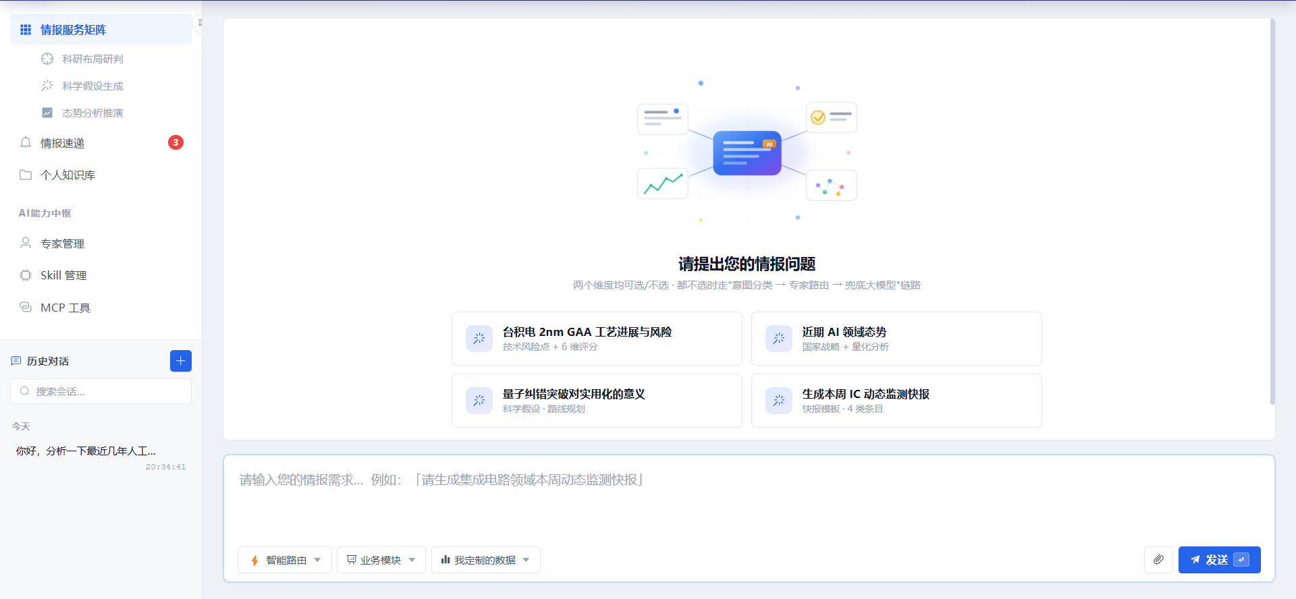
Task: Click the 请提出您的情报问题 heading
Action: pyautogui.click(x=747, y=264)
